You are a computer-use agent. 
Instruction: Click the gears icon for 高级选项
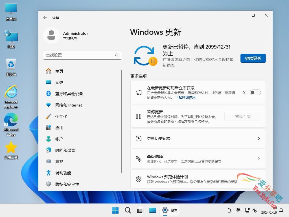(139, 159)
